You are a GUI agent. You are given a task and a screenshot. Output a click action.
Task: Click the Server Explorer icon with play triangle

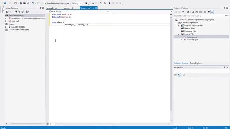[27, 12]
